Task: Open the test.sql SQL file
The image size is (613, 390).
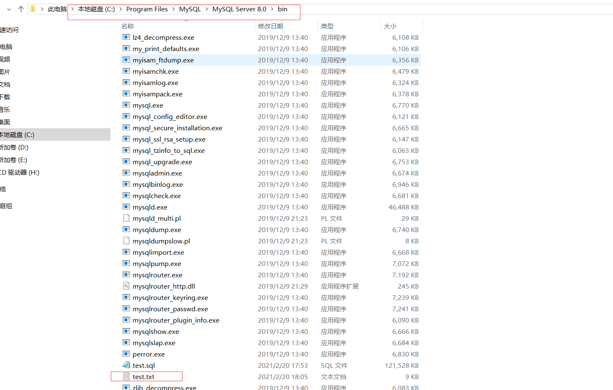Action: tap(144, 365)
